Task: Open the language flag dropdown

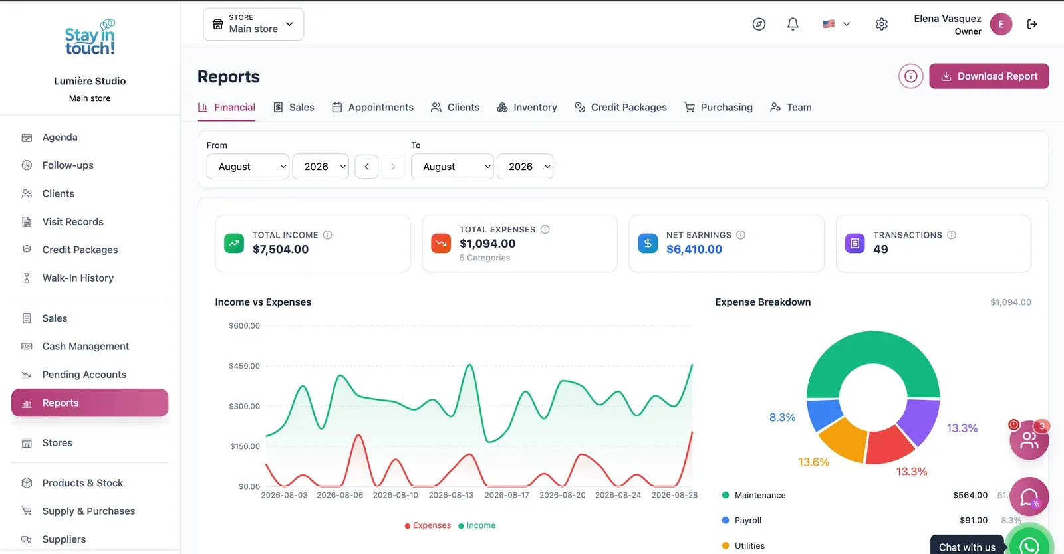Action: (x=836, y=24)
